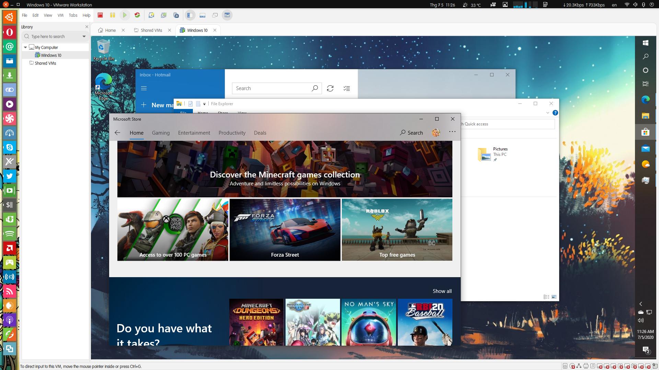Toggle the VMware thumbnail bar view
This screenshot has width=659, height=370.
point(203,15)
